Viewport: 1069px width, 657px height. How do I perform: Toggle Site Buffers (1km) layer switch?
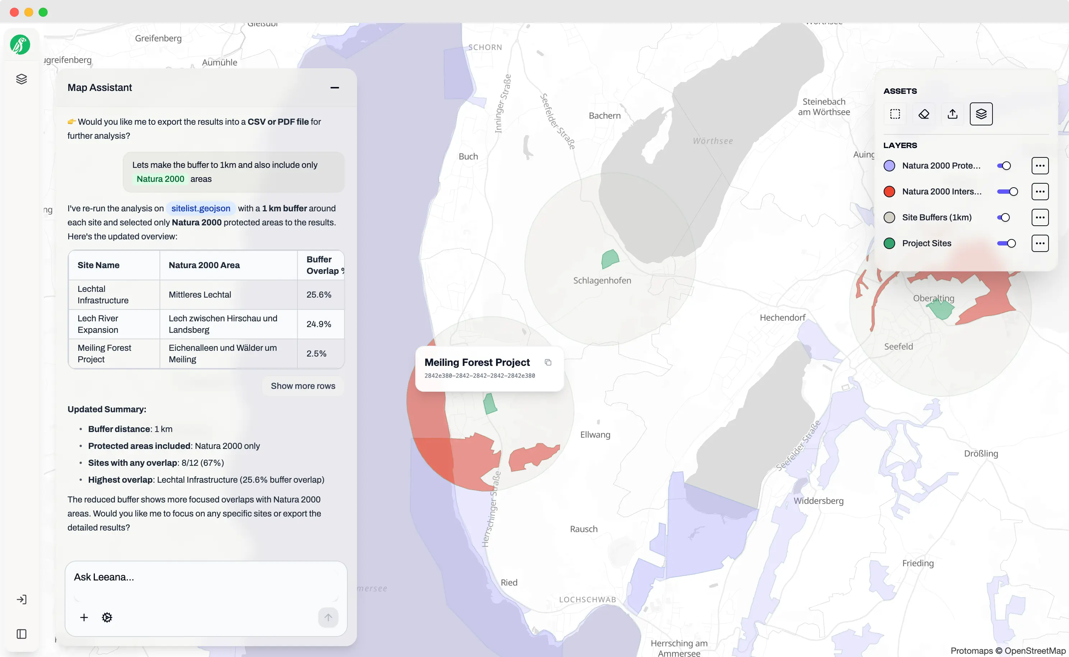[1004, 217]
